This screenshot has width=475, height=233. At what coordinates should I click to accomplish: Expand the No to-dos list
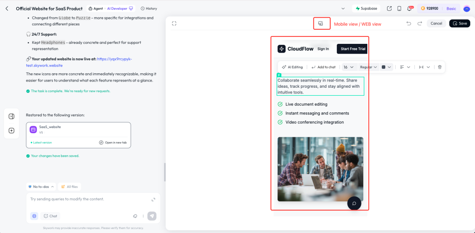(x=41, y=187)
